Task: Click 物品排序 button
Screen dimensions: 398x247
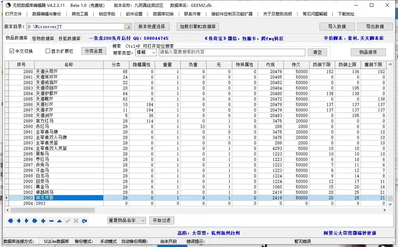Action: pos(368,52)
